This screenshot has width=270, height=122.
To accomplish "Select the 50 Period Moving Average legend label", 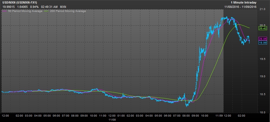I will pyautogui.click(x=25, y=11).
